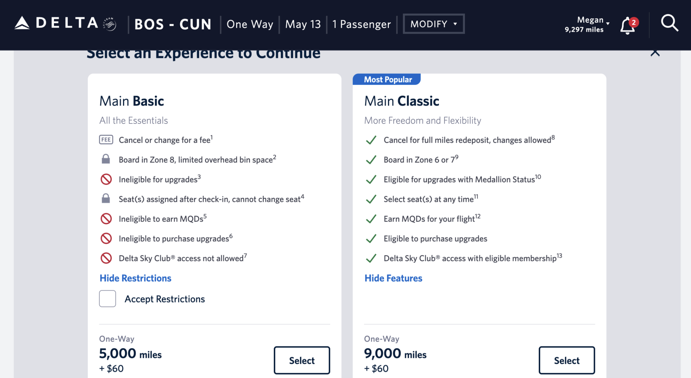Close the experience selection dialog
Image resolution: width=691 pixels, height=378 pixels.
point(655,53)
